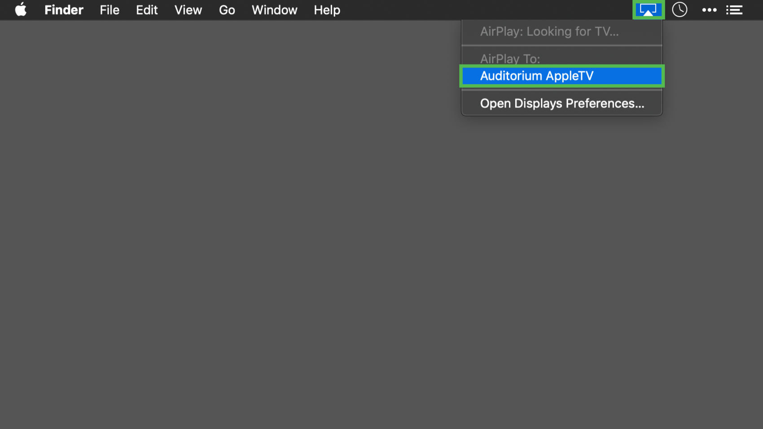Expand the View menu
The height and width of the screenshot is (429, 763).
point(188,10)
